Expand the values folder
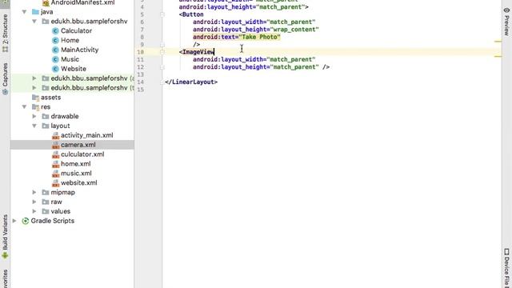 pos(34,211)
